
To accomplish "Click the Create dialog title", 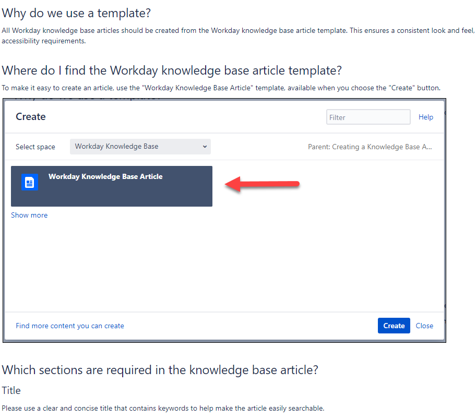I will point(31,117).
